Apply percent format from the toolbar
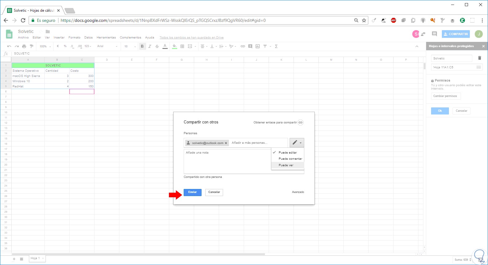The image size is (488, 265). [x=65, y=46]
